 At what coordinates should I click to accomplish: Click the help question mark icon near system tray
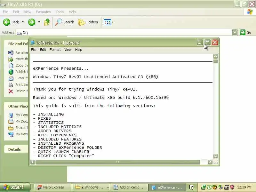click(x=191, y=187)
